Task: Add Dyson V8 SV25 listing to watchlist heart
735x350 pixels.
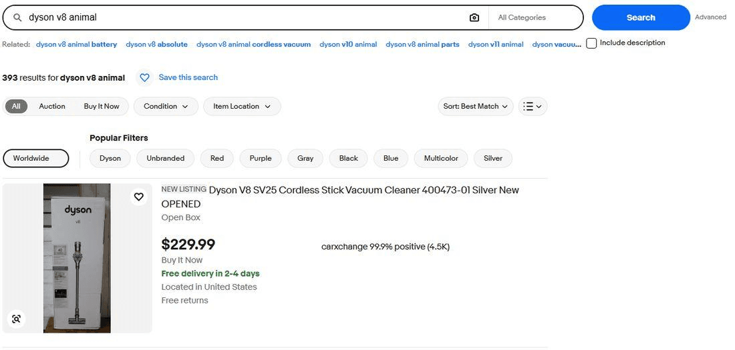Action: tap(139, 197)
